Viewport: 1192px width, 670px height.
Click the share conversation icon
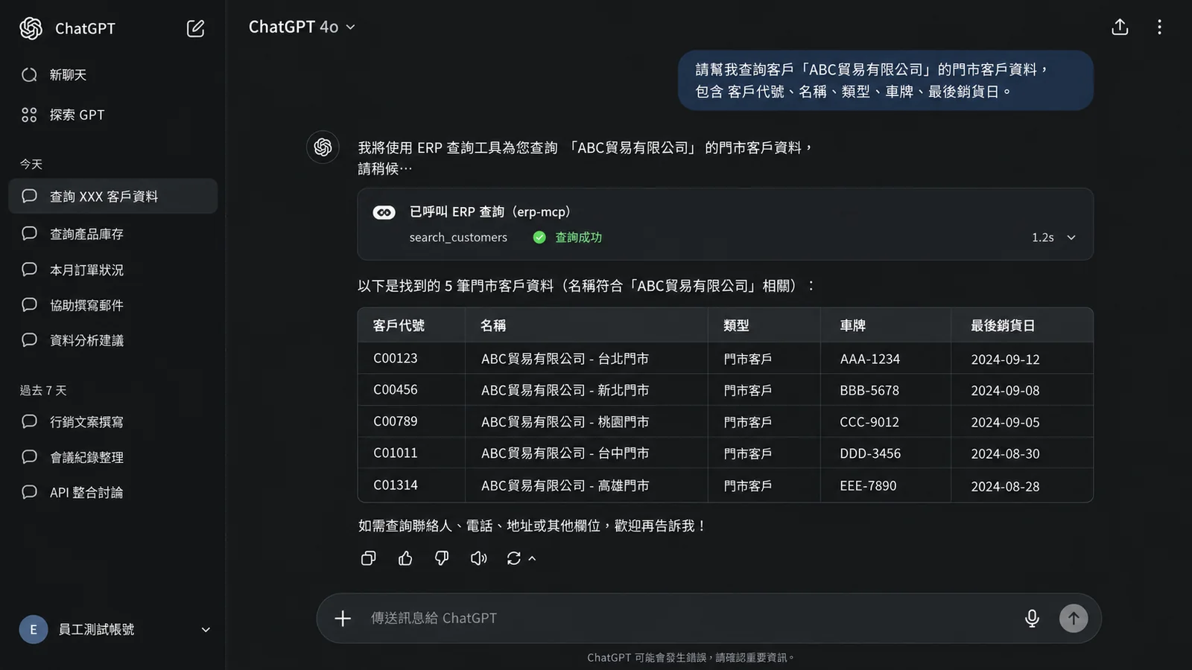(1120, 28)
